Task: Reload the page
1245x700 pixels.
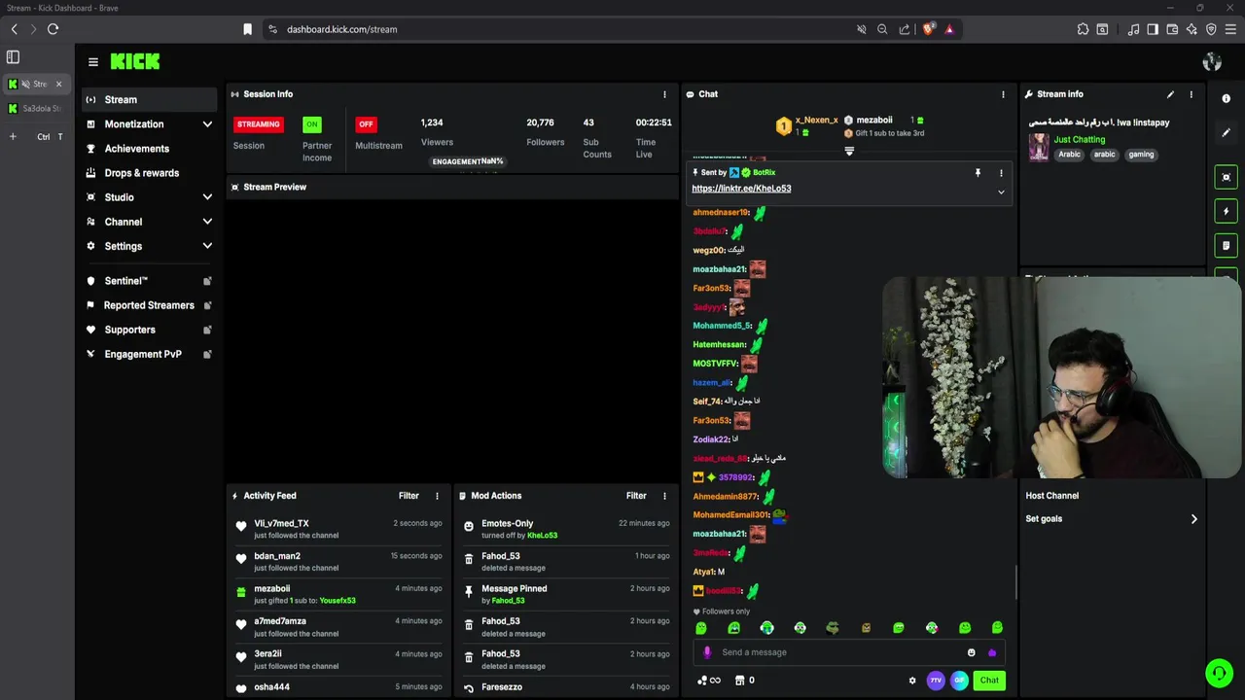Action: [53, 29]
